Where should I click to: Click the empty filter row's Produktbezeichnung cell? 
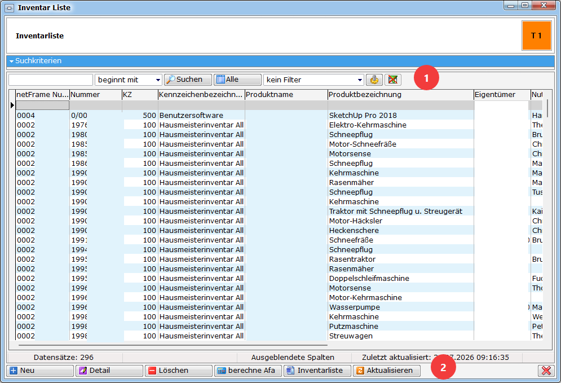(x=401, y=105)
